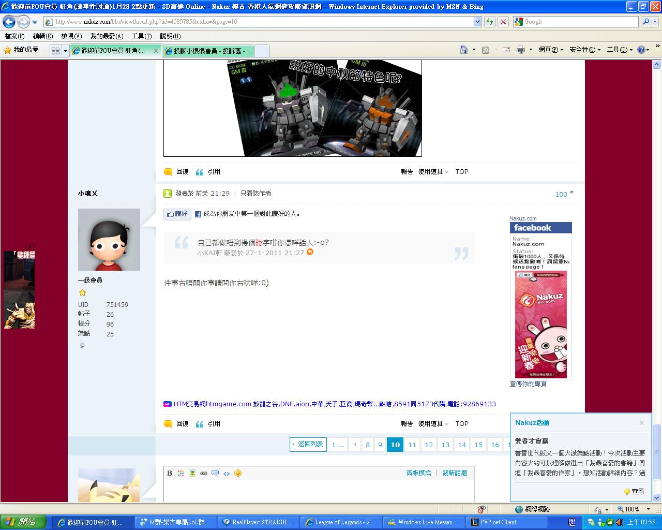Screen dimensions: 662x530
Task: Click the post number 100 link
Action: pos(561,195)
